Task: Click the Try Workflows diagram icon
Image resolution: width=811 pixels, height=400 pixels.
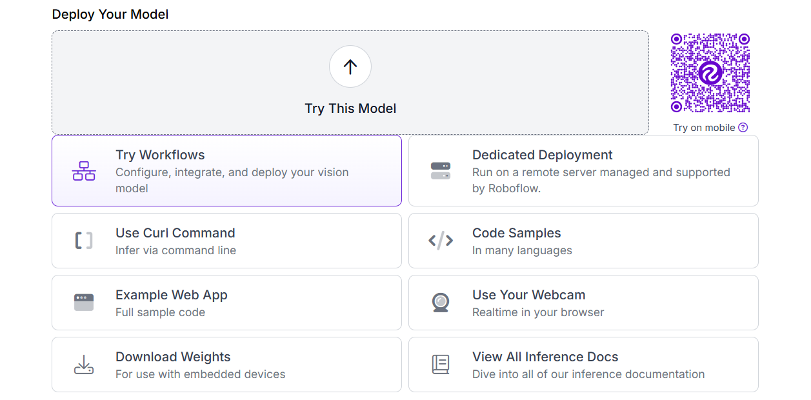Action: point(84,171)
